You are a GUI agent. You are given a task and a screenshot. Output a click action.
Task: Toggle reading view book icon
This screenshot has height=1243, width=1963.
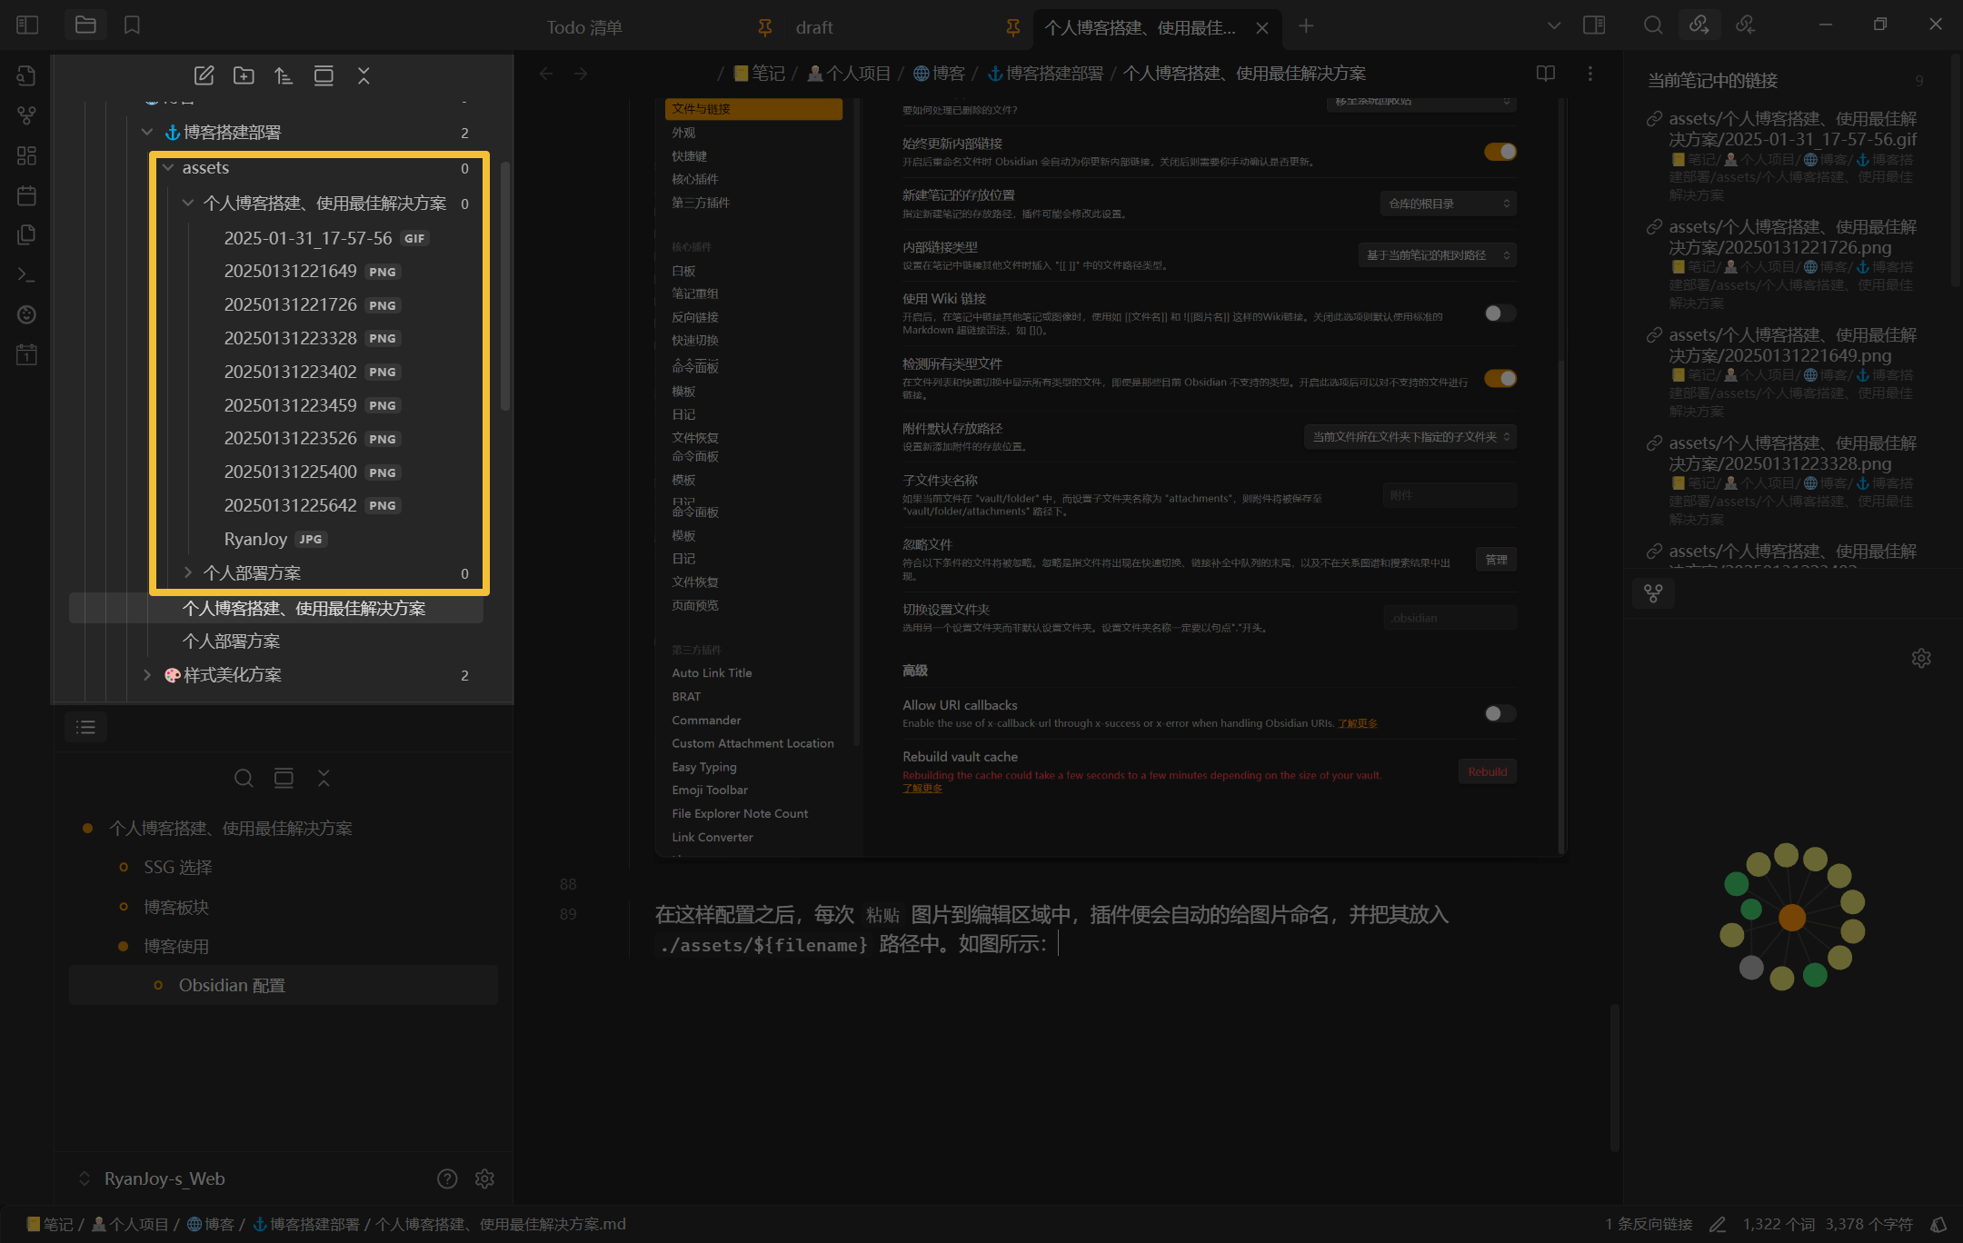1545,74
